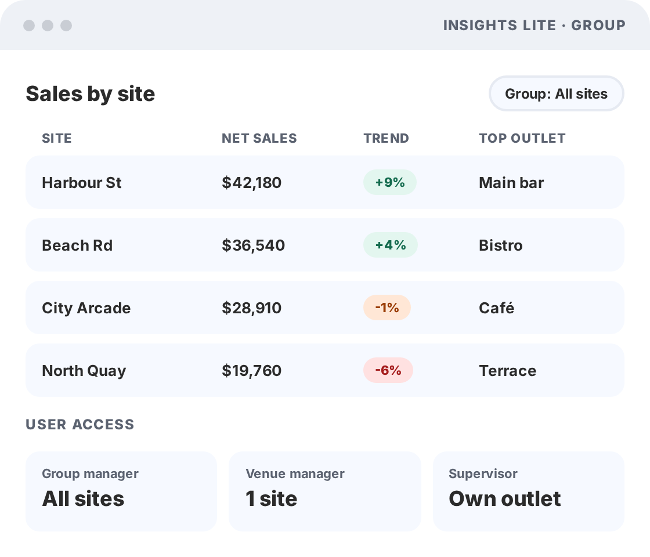The width and height of the screenshot is (650, 557).
Task: Open the Group manager access card
Action: (121, 491)
